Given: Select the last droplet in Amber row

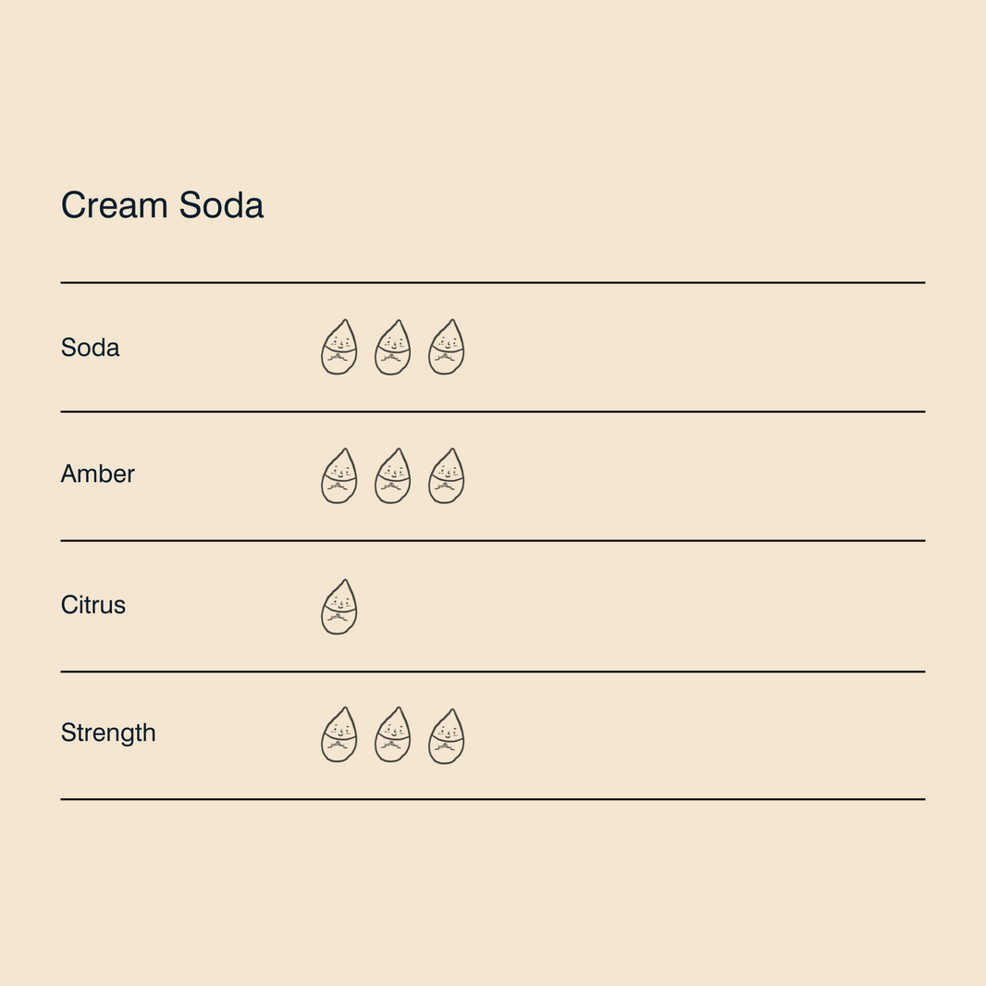Looking at the screenshot, I should pyautogui.click(x=447, y=476).
